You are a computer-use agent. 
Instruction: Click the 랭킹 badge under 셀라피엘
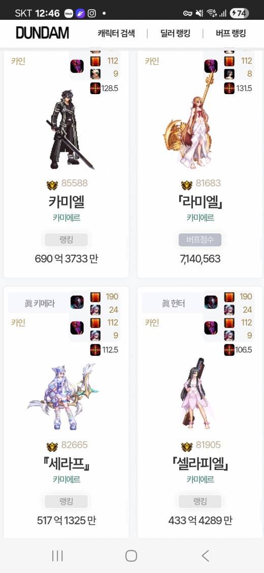click(200, 501)
